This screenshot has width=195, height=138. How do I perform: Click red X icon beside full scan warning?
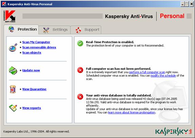pyautogui.click(x=80, y=70)
